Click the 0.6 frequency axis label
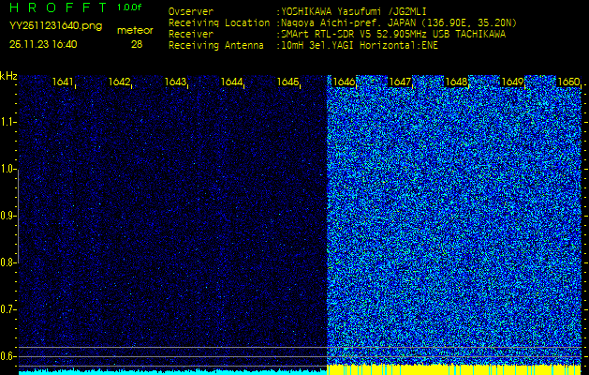The image size is (589, 375). click(7, 356)
